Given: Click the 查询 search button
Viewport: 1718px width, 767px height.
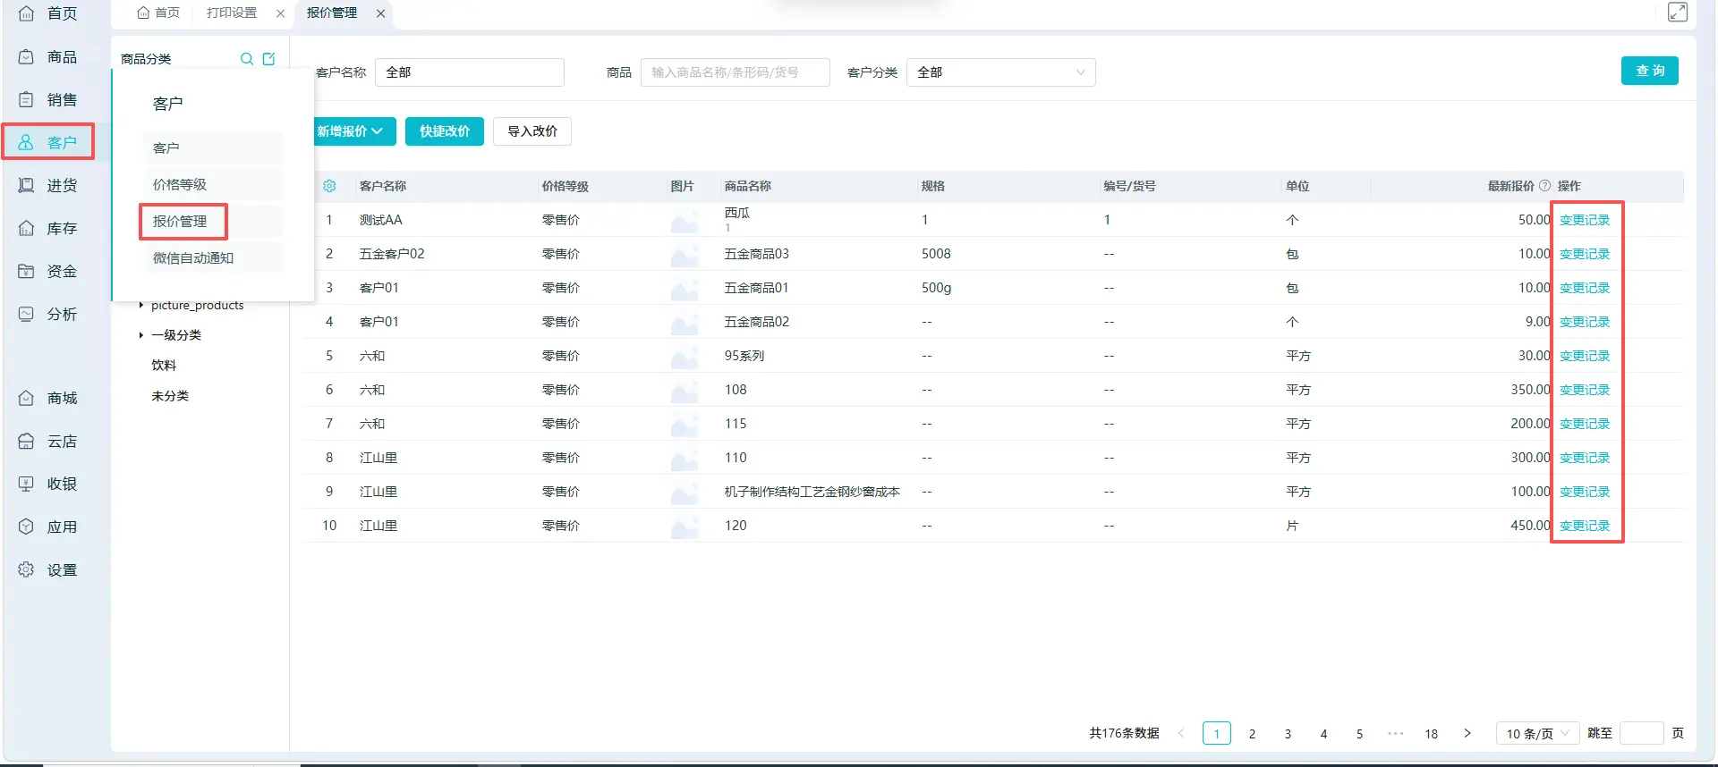Looking at the screenshot, I should 1650,71.
